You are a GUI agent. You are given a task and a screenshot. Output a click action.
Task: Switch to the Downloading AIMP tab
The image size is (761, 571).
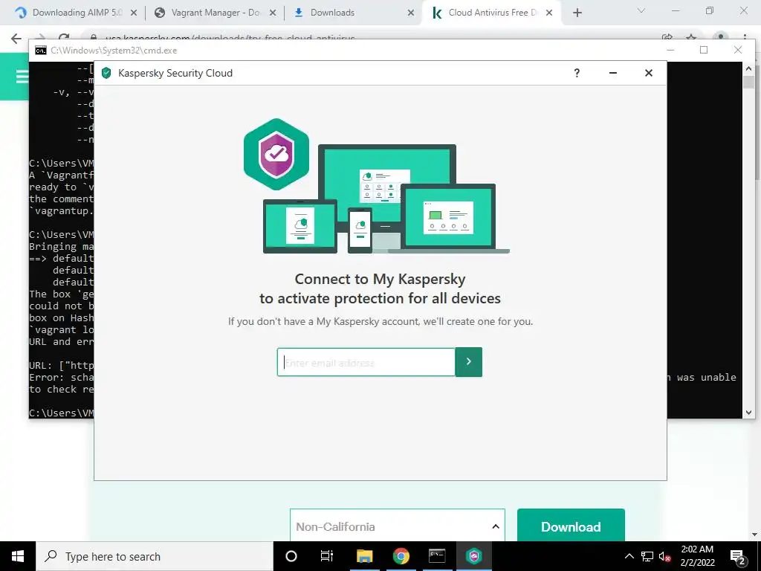coord(76,13)
